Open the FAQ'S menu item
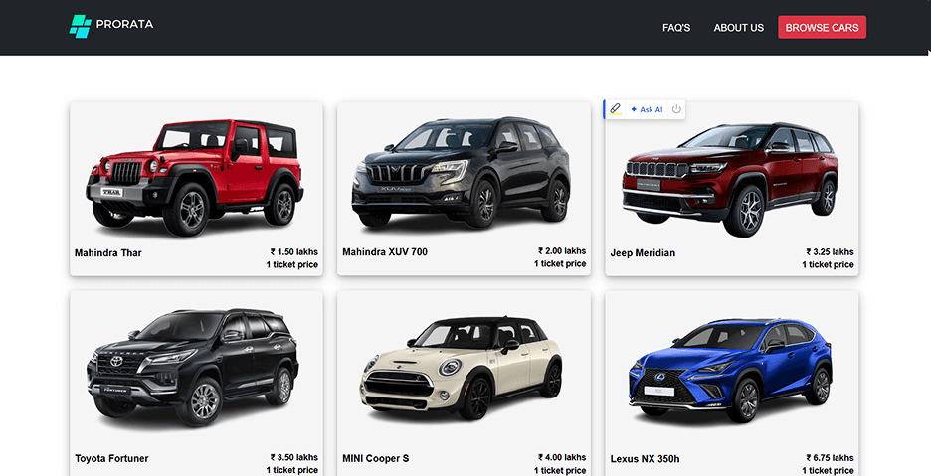Screen dimensions: 931x476 pos(676,27)
